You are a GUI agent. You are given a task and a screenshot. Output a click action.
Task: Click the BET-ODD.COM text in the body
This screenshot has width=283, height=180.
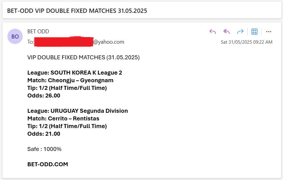(48, 164)
